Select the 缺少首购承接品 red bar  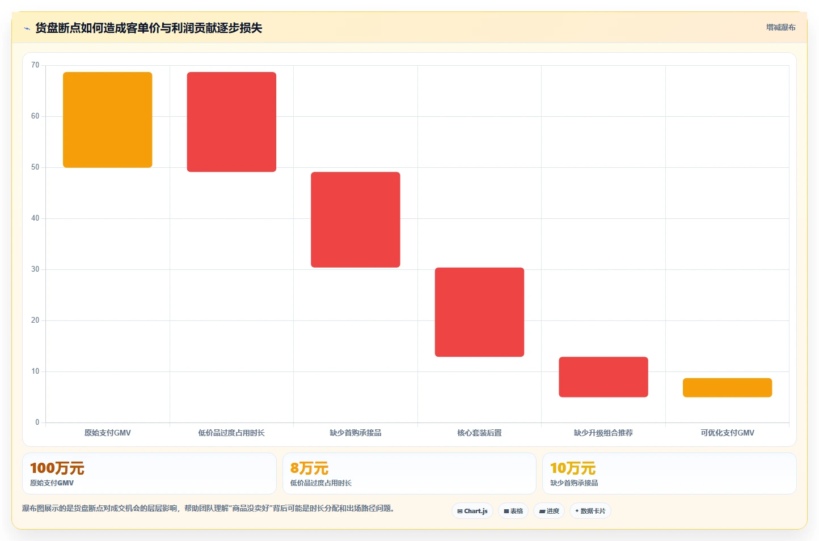[356, 219]
